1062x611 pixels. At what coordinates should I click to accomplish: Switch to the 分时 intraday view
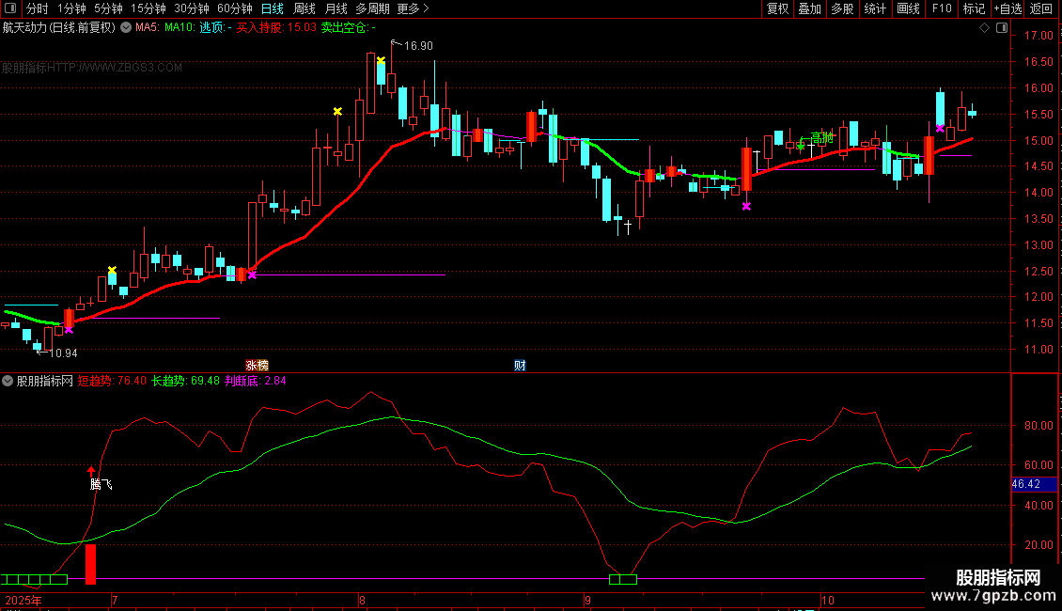point(38,8)
